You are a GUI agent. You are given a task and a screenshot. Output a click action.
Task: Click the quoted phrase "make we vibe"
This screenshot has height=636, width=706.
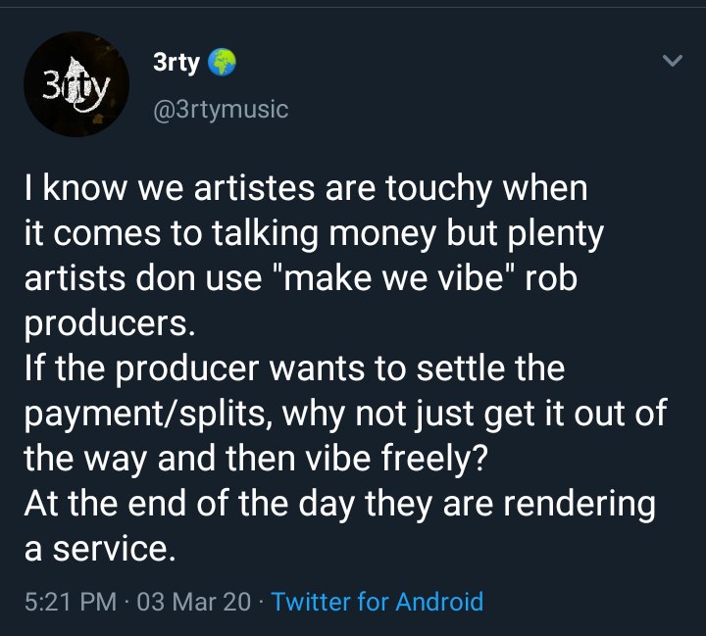394,278
